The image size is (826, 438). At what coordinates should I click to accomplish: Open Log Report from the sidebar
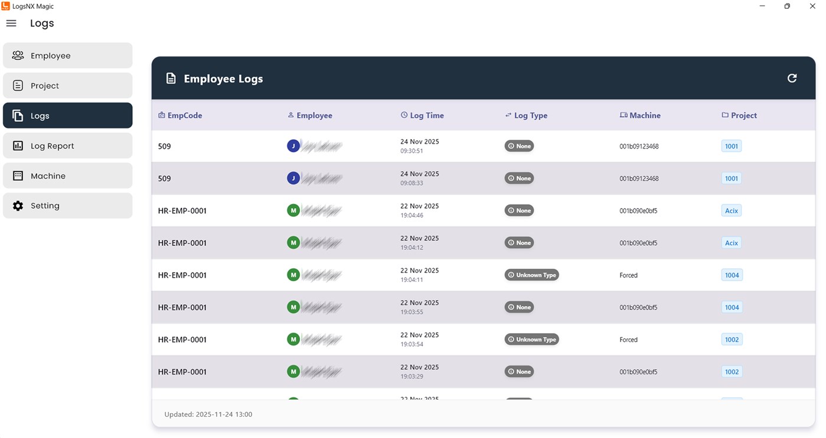click(x=68, y=146)
